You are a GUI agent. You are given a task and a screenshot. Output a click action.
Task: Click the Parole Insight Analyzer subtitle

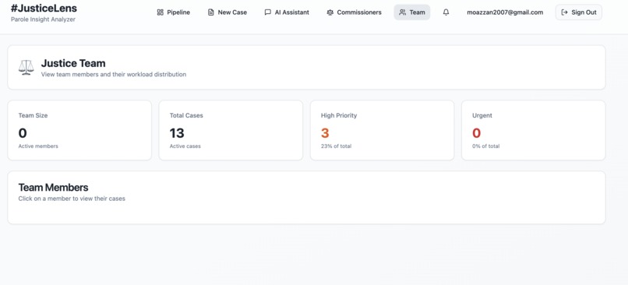[43, 19]
